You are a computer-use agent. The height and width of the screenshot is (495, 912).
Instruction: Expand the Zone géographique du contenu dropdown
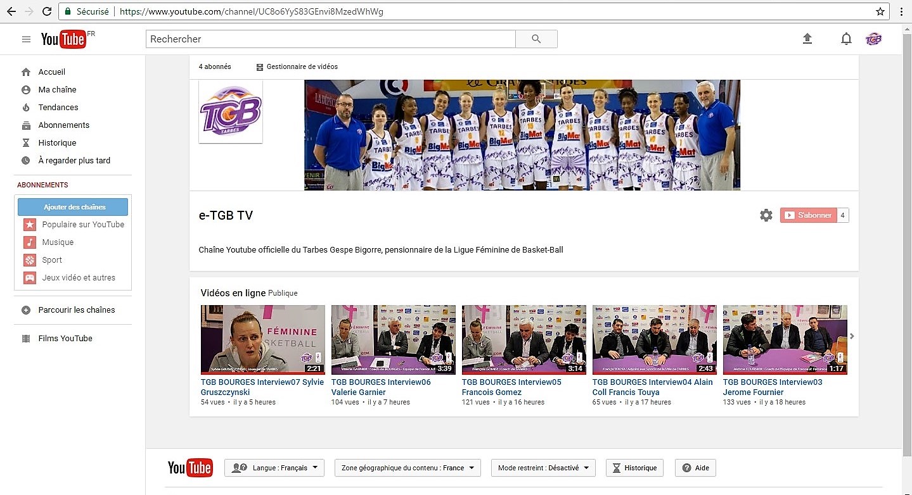(408, 468)
